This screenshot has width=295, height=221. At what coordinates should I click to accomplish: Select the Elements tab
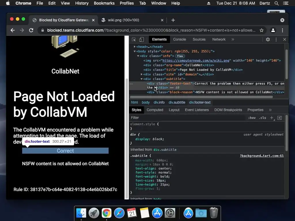tap(159, 39)
